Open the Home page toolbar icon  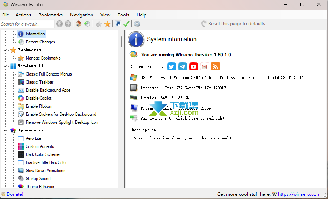point(79,24)
